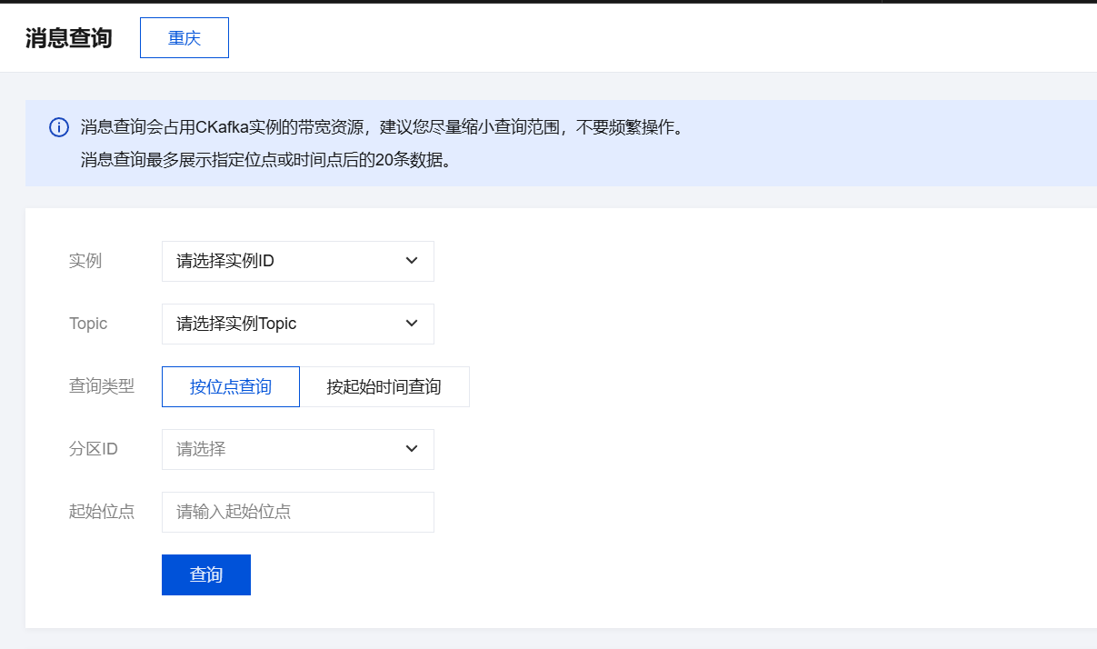The image size is (1097, 649).
Task: Click the chevron arrow in the 分区ID selector
Action: 411,449
